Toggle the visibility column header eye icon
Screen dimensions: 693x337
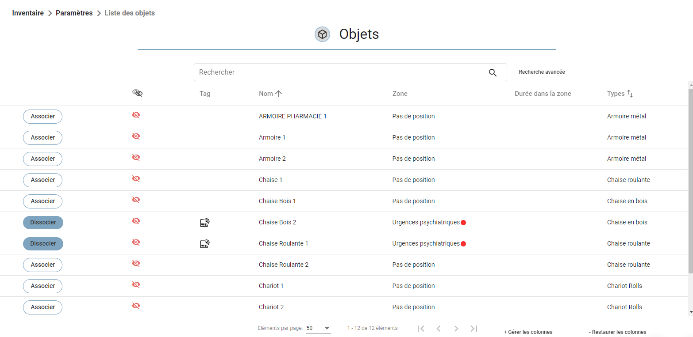[138, 93]
